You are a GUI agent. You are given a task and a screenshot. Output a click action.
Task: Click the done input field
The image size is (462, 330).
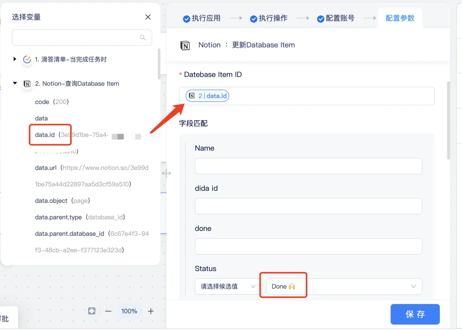coord(308,246)
